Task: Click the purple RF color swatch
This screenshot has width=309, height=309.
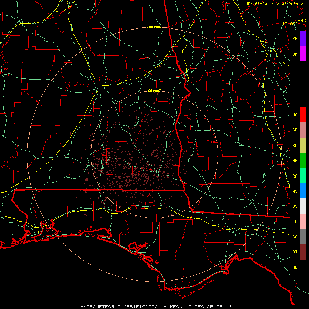Action: click(303, 38)
